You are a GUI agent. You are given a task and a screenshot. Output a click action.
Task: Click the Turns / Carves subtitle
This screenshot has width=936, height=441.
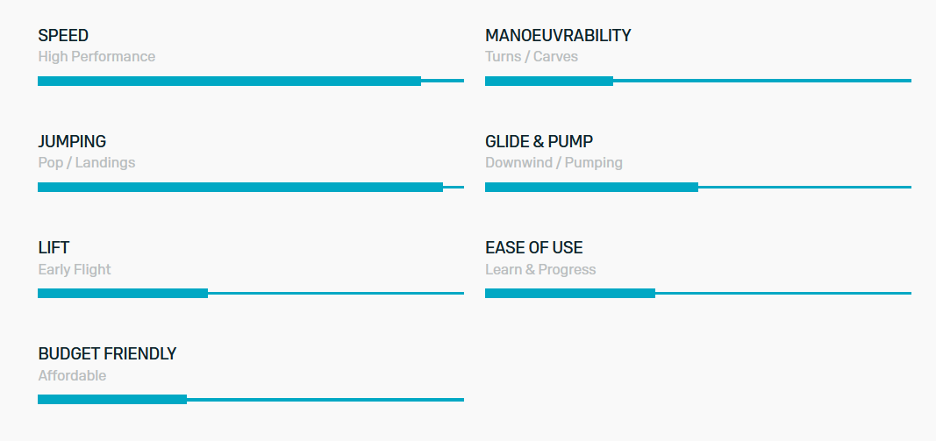click(532, 57)
